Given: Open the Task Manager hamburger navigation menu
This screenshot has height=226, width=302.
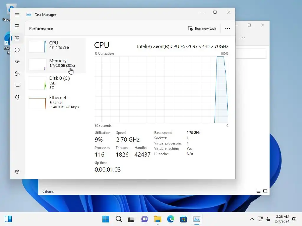Looking at the screenshot, I should [x=17, y=15].
